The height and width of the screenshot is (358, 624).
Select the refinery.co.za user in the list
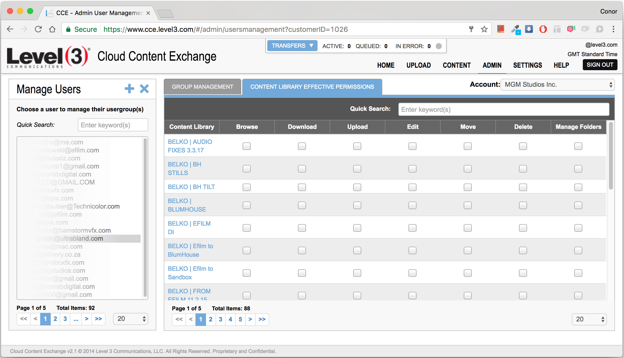pos(79,254)
